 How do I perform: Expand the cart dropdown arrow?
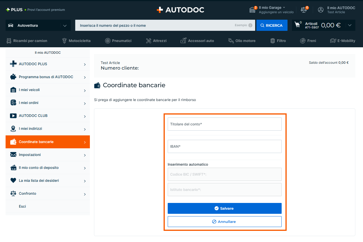(x=349, y=25)
